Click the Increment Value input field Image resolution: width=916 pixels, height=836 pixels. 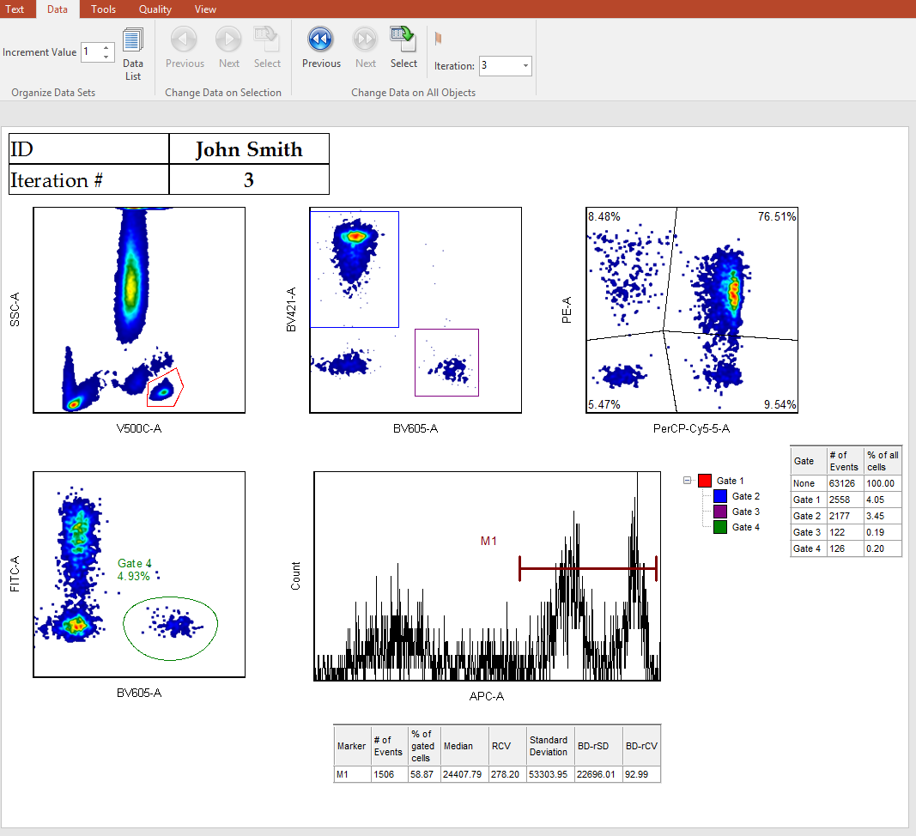pos(90,52)
